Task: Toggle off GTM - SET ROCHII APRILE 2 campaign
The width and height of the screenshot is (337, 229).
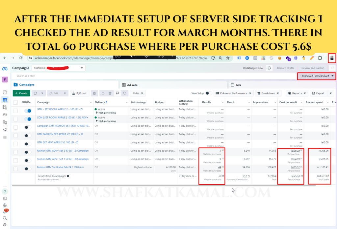Action: click(28, 111)
